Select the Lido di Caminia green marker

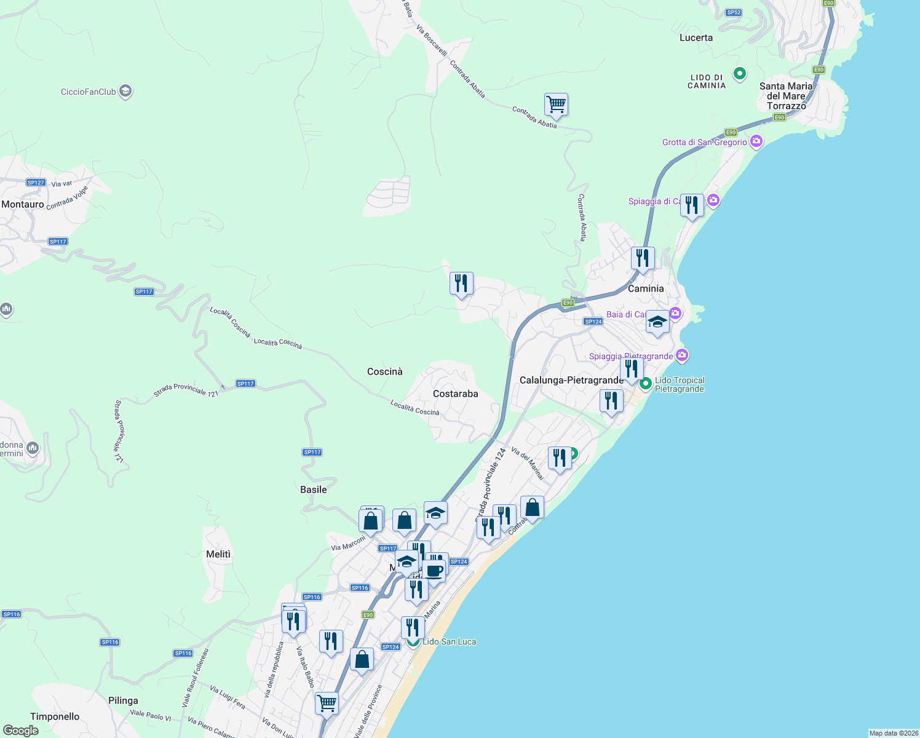pyautogui.click(x=740, y=74)
